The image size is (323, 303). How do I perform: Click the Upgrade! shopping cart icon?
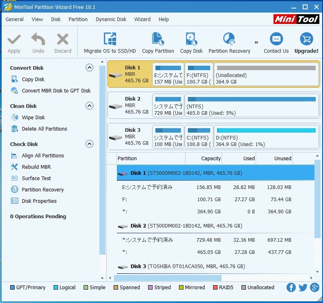click(306, 39)
